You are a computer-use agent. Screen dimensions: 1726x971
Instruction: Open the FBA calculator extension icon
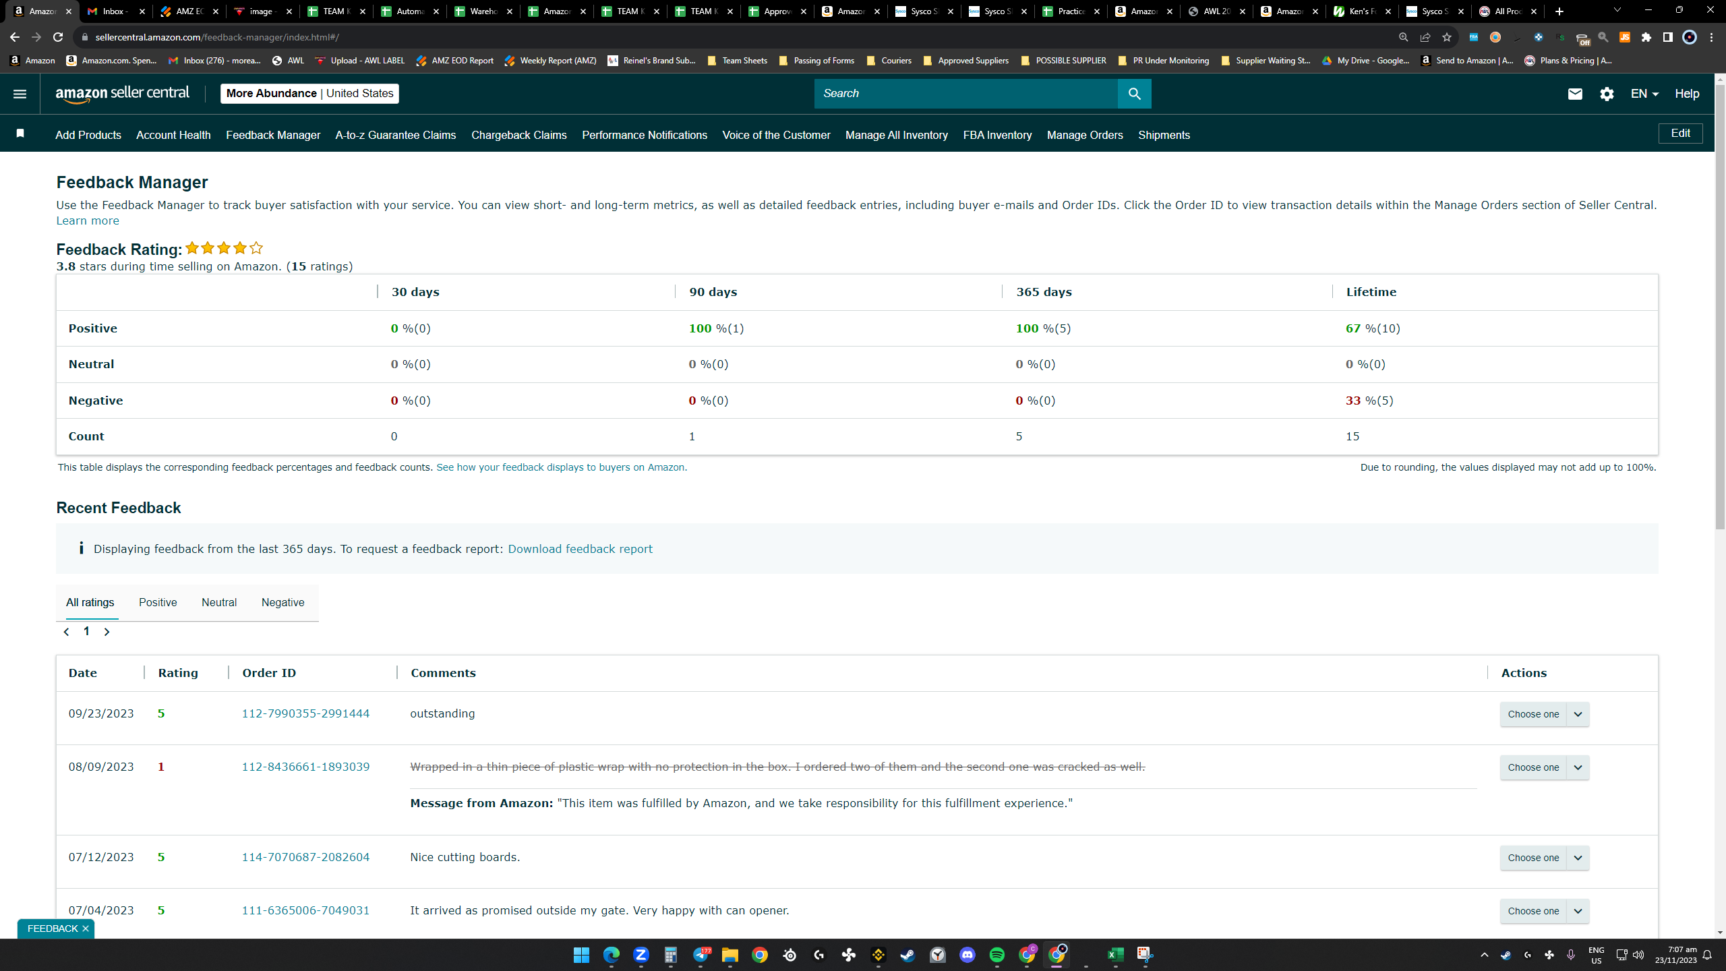coord(1473,37)
